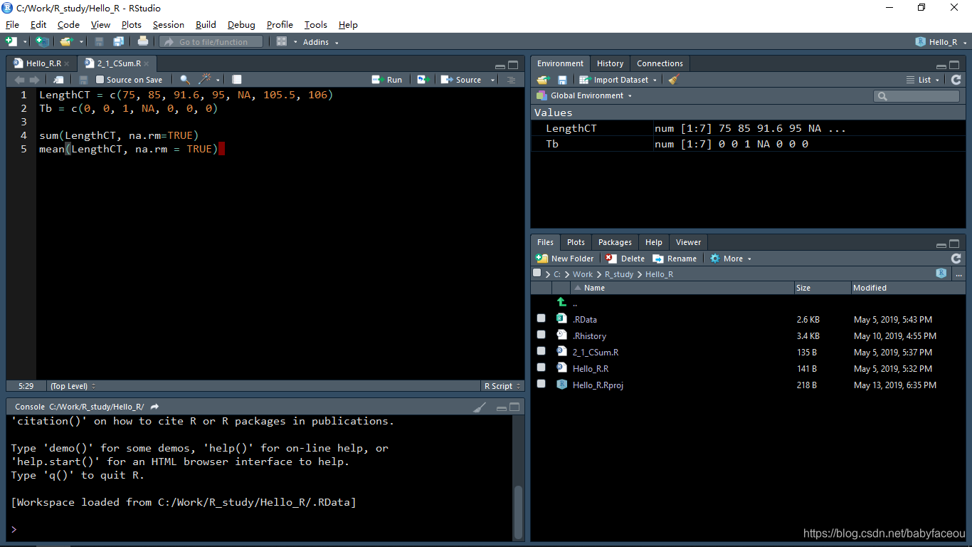Viewport: 972px width, 547px height.
Task: Click the code tools magic wand icon
Action: (205, 80)
